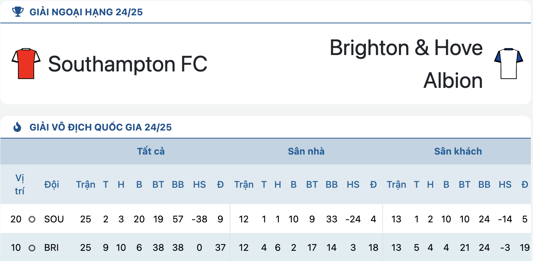Click the red Southampton FC jersey icon
533x261 pixels.
tap(26, 63)
